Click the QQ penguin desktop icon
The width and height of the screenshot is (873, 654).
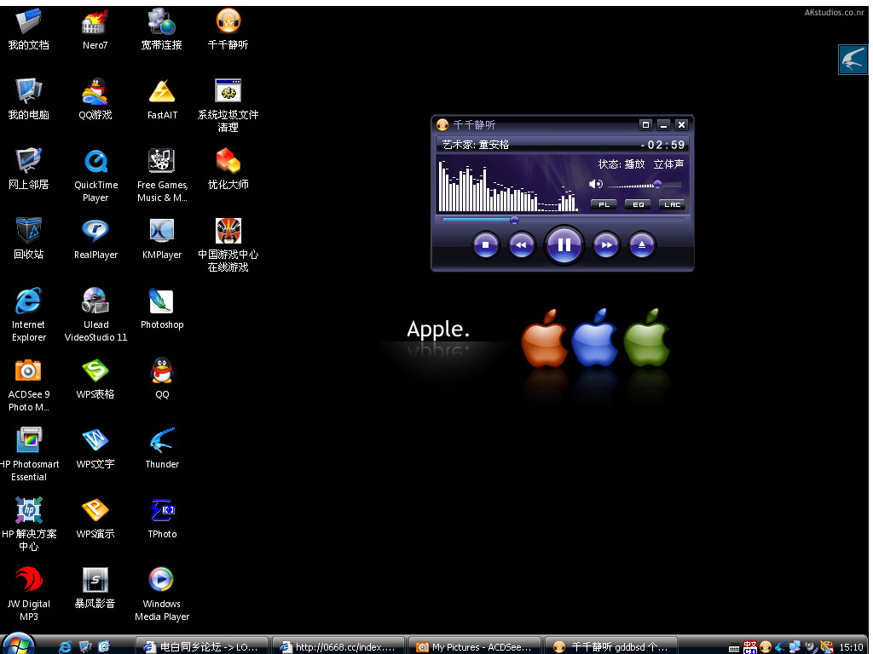(161, 371)
